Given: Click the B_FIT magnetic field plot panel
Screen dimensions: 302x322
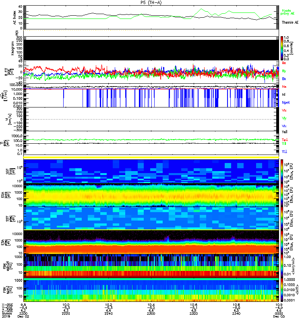Looking at the screenshot, I should click(151, 72).
